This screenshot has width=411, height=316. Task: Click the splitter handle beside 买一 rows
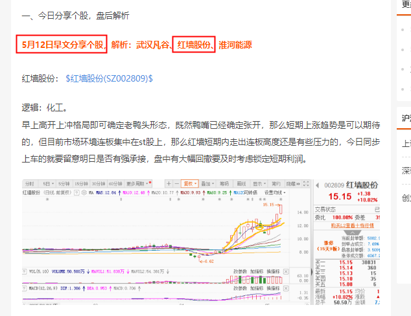(x=312, y=272)
